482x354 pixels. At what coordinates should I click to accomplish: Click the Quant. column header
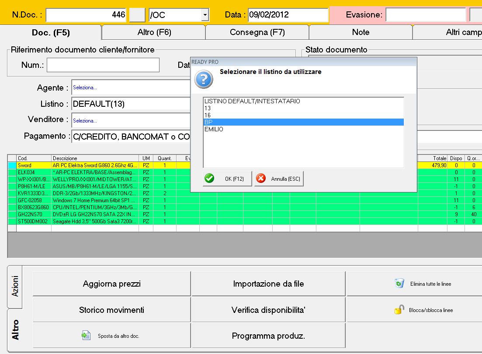(x=165, y=158)
